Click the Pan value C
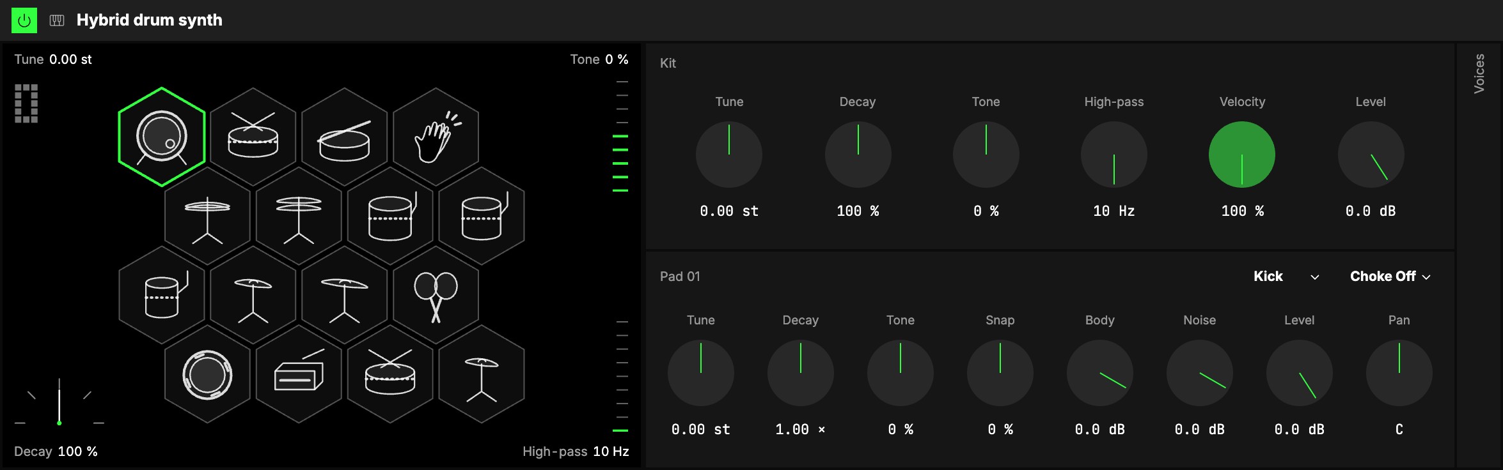 coord(1399,430)
